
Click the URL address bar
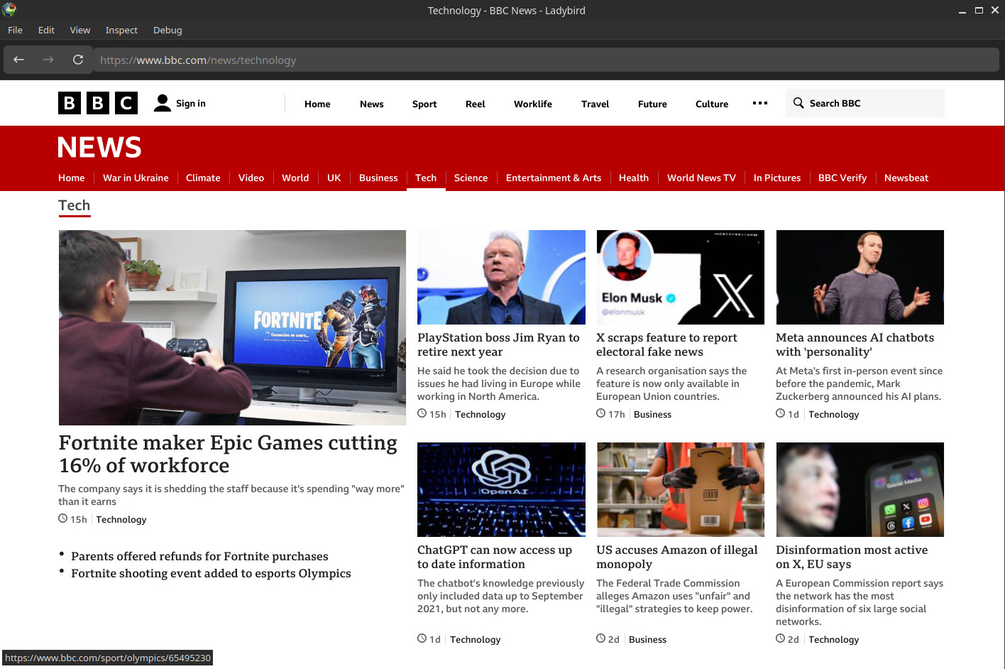click(x=547, y=60)
